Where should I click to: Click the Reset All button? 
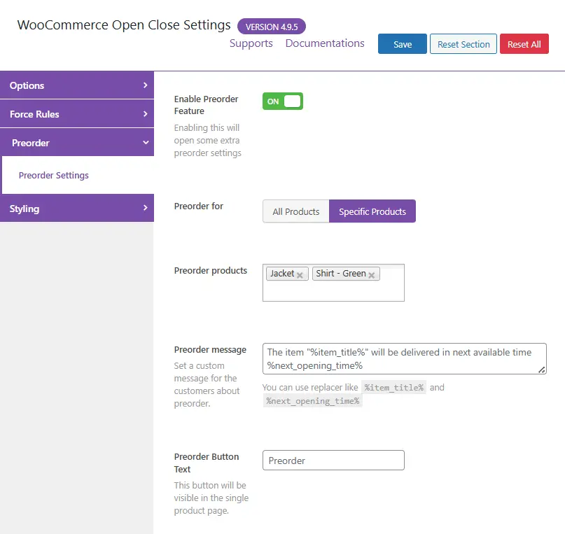tap(524, 44)
